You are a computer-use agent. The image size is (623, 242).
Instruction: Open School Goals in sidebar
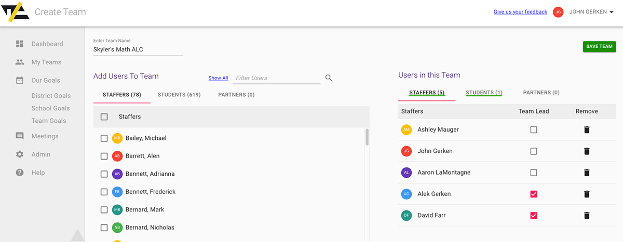tap(50, 108)
